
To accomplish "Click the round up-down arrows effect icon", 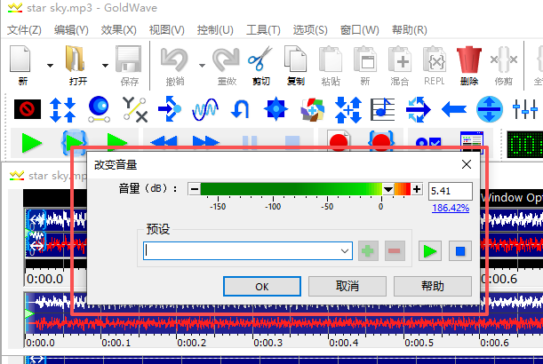I will pos(490,109).
